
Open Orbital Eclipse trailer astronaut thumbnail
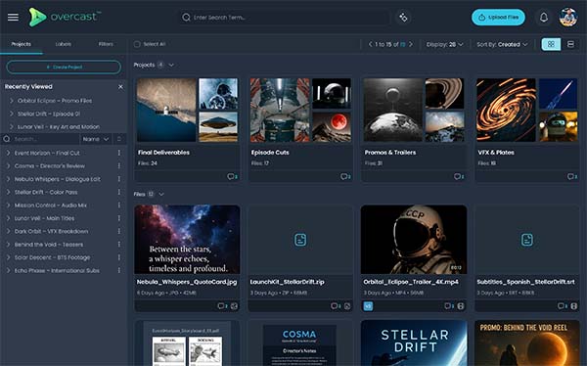pyautogui.click(x=414, y=240)
